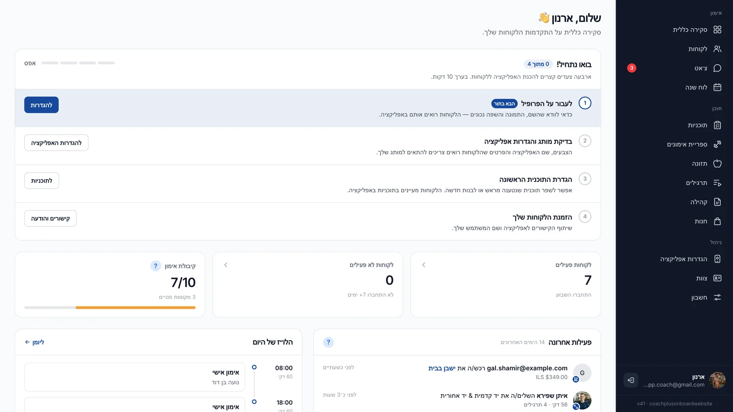
Task: Click the הבא בתור next-up tag
Action: pos(504,104)
